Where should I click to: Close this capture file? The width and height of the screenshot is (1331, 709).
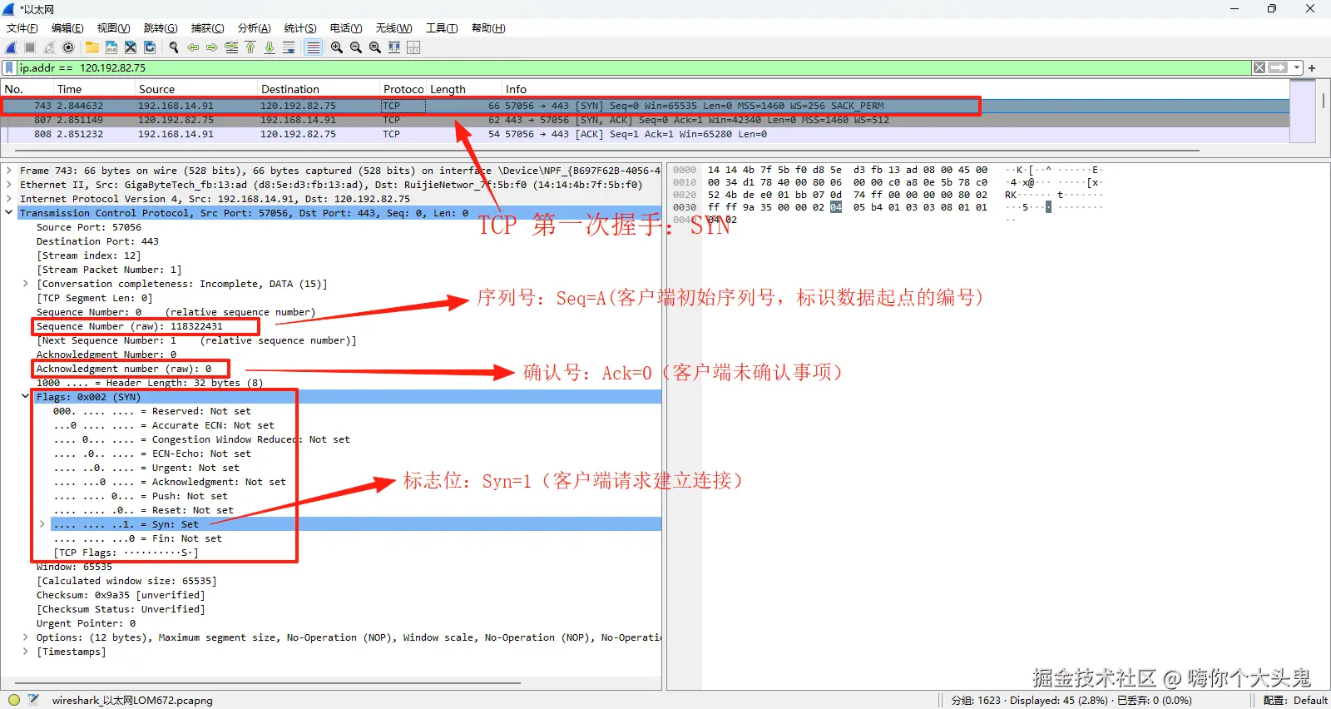click(x=131, y=47)
